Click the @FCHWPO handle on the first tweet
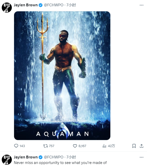 [54, 5]
